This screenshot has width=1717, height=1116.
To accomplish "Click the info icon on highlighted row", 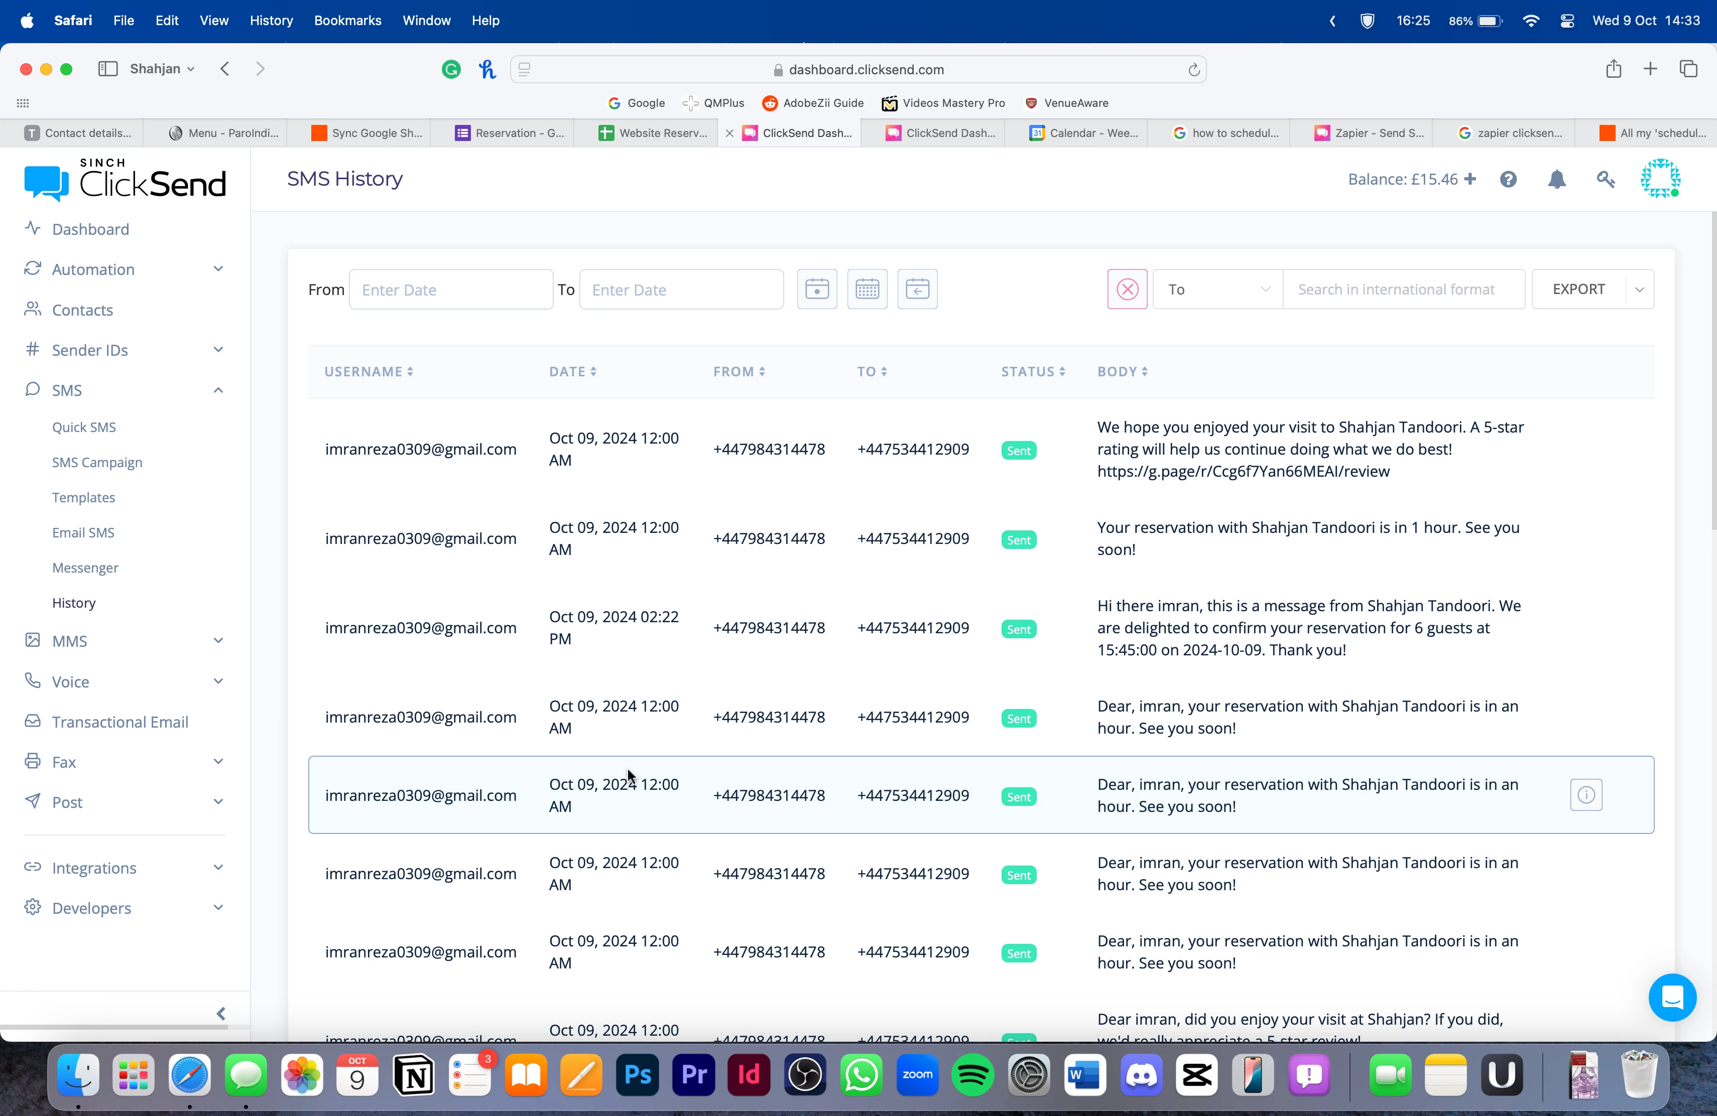I will click(1585, 794).
